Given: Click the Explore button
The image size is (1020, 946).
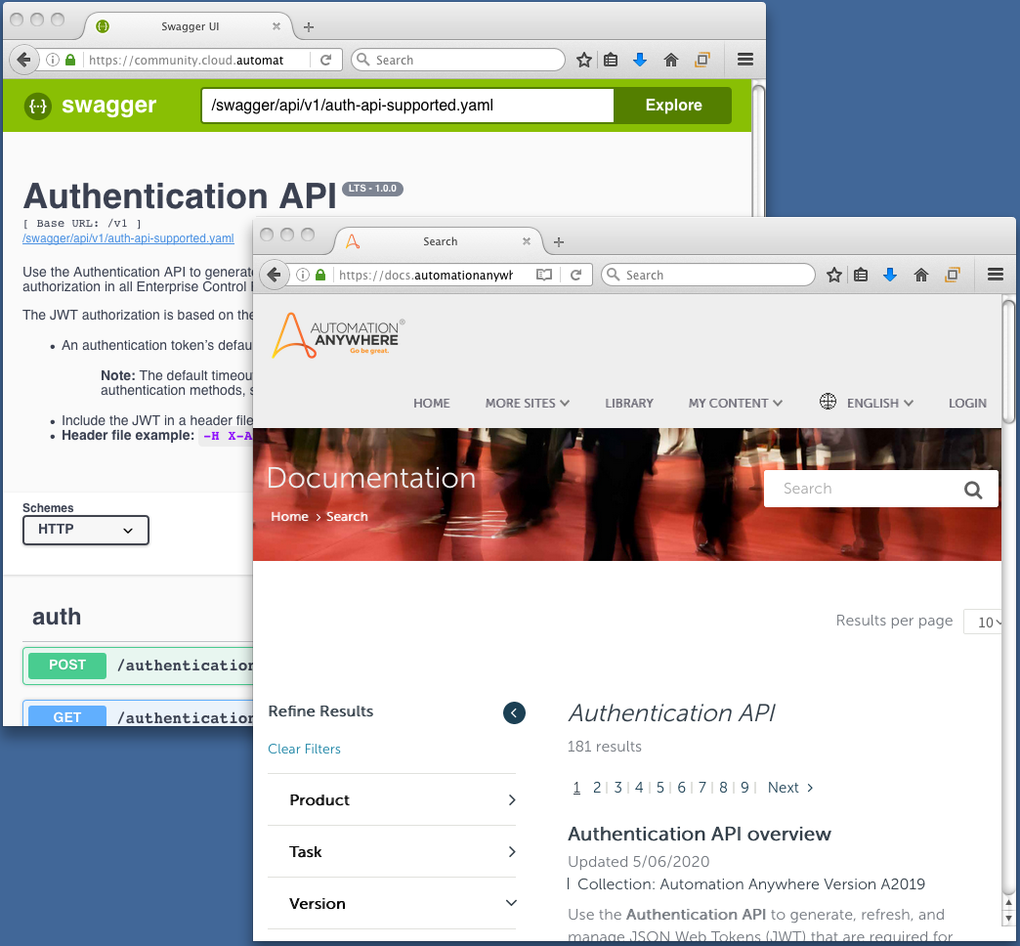Looking at the screenshot, I should [x=672, y=106].
